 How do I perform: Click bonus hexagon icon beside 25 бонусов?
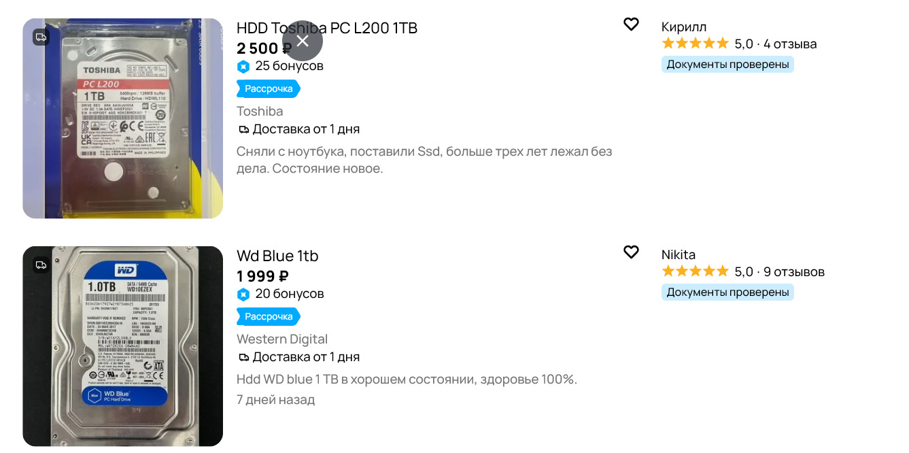coord(243,67)
